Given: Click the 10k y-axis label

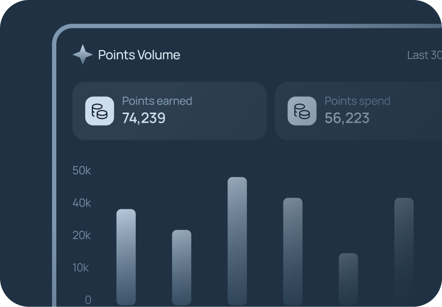Looking at the screenshot, I should [x=80, y=268].
